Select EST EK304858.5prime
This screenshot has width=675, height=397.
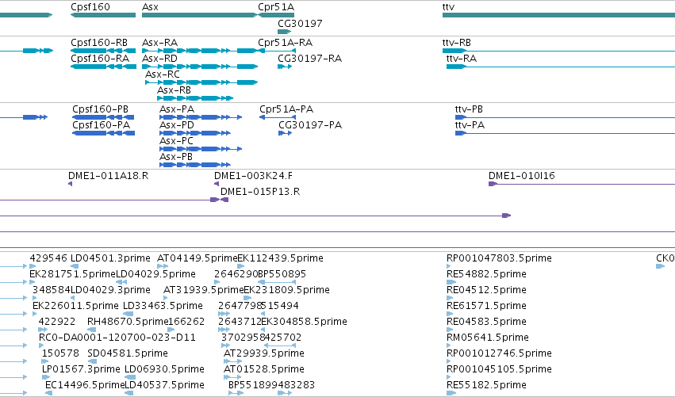click(304, 323)
